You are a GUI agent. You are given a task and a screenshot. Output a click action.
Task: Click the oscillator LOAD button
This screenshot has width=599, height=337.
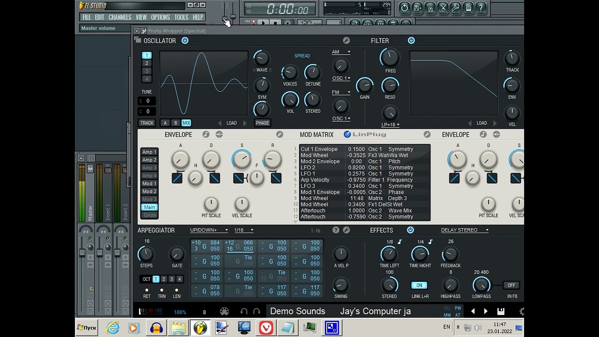pos(232,123)
